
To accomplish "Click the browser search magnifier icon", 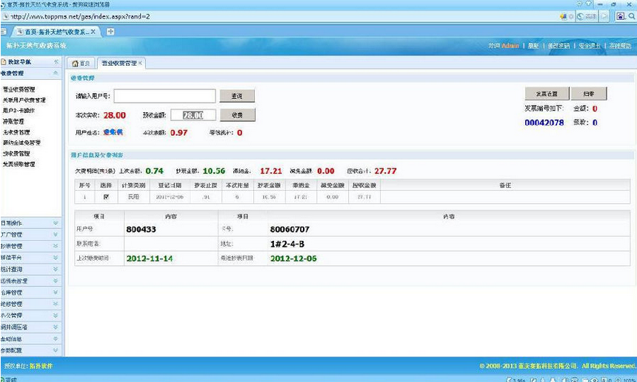I will pyautogui.click(x=630, y=16).
